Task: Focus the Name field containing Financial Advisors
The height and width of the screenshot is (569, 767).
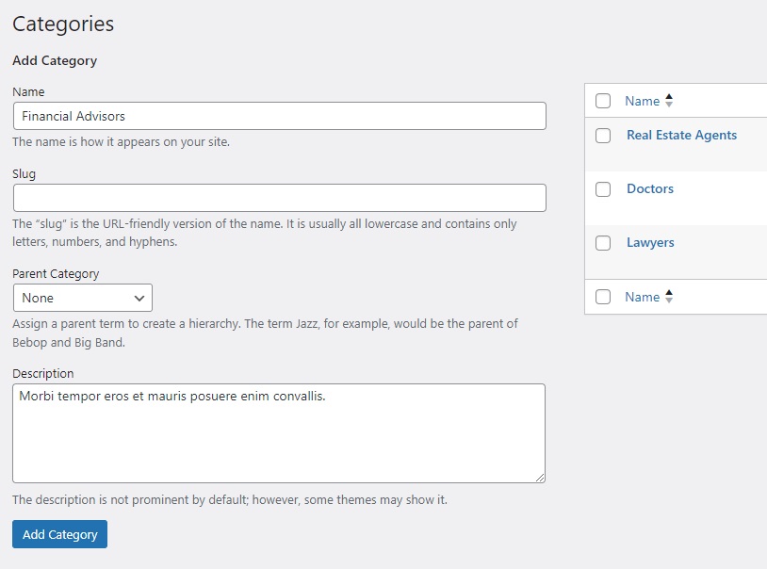Action: click(x=279, y=116)
